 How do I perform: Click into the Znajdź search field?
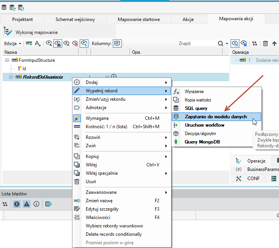[197, 43]
